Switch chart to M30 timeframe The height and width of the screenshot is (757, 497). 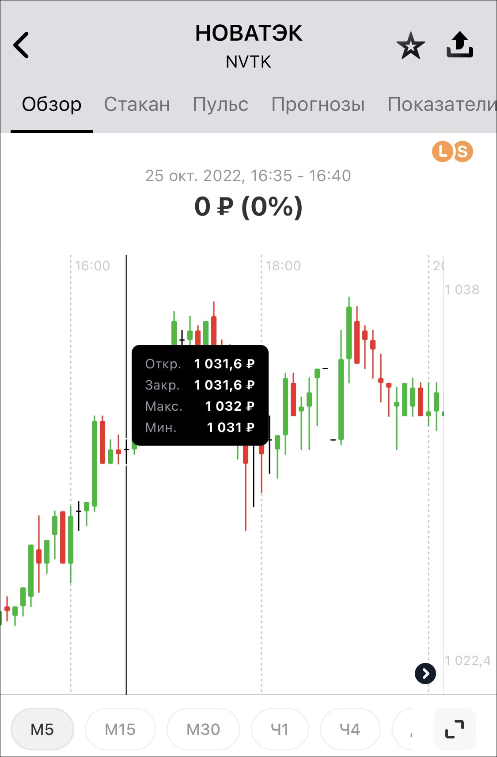pyautogui.click(x=203, y=729)
